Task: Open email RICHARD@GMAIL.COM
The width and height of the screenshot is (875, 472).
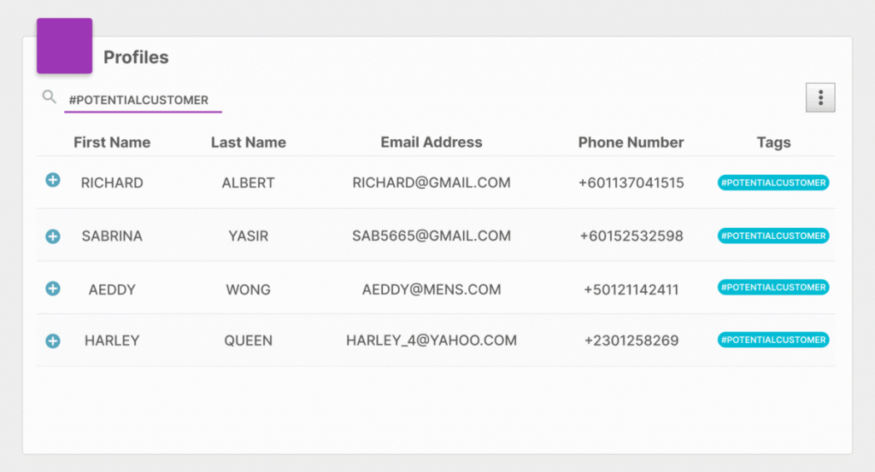Action: click(432, 183)
